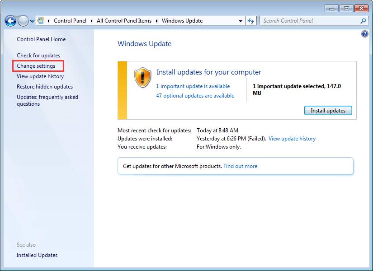Click '1 important update selected, 147.0 MB'
This screenshot has height=271, width=373.
(297, 89)
